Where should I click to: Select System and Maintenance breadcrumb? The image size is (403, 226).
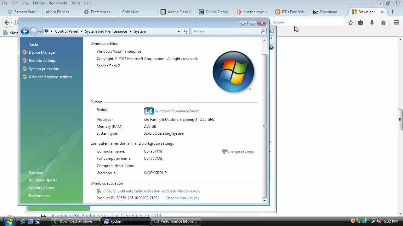[106, 31]
